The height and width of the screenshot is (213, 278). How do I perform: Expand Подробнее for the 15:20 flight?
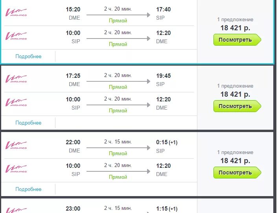[x=28, y=56]
